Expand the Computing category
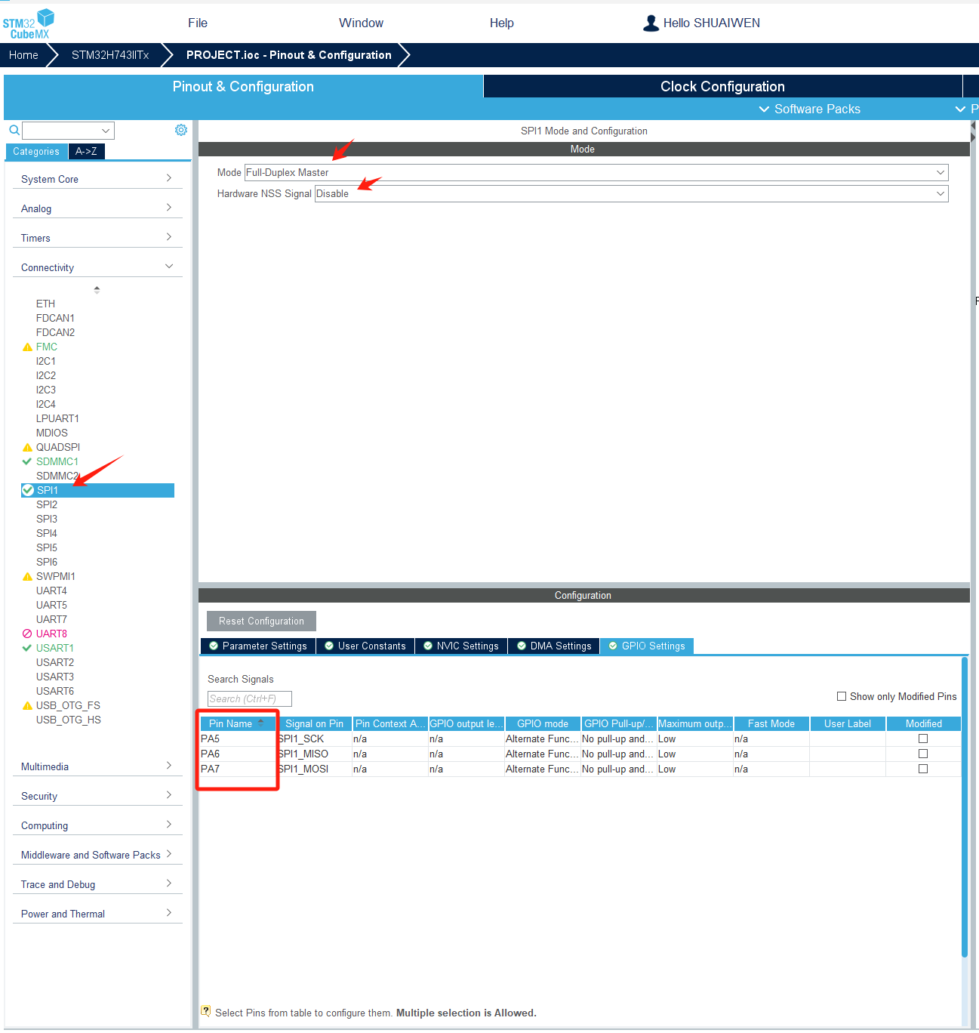979x1033 pixels. (x=97, y=825)
